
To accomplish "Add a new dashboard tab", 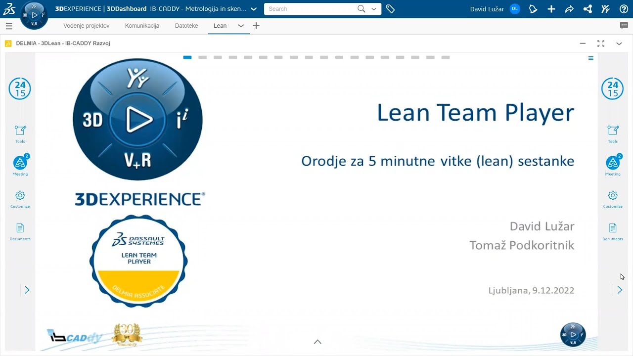I will 256,26.
